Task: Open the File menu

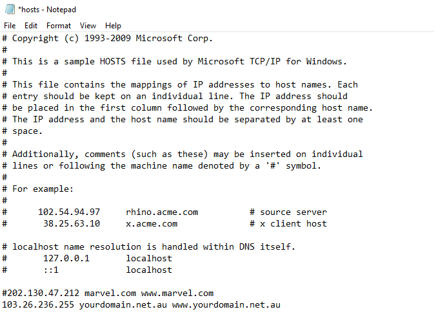Action: click(x=10, y=26)
